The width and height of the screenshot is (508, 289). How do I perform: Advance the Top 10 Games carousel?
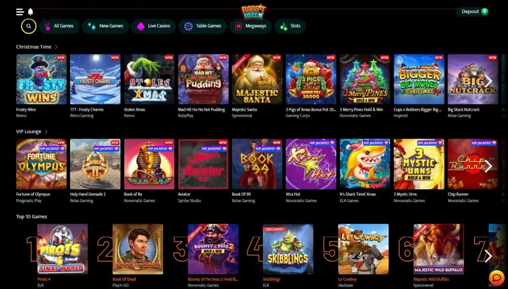[x=488, y=255]
